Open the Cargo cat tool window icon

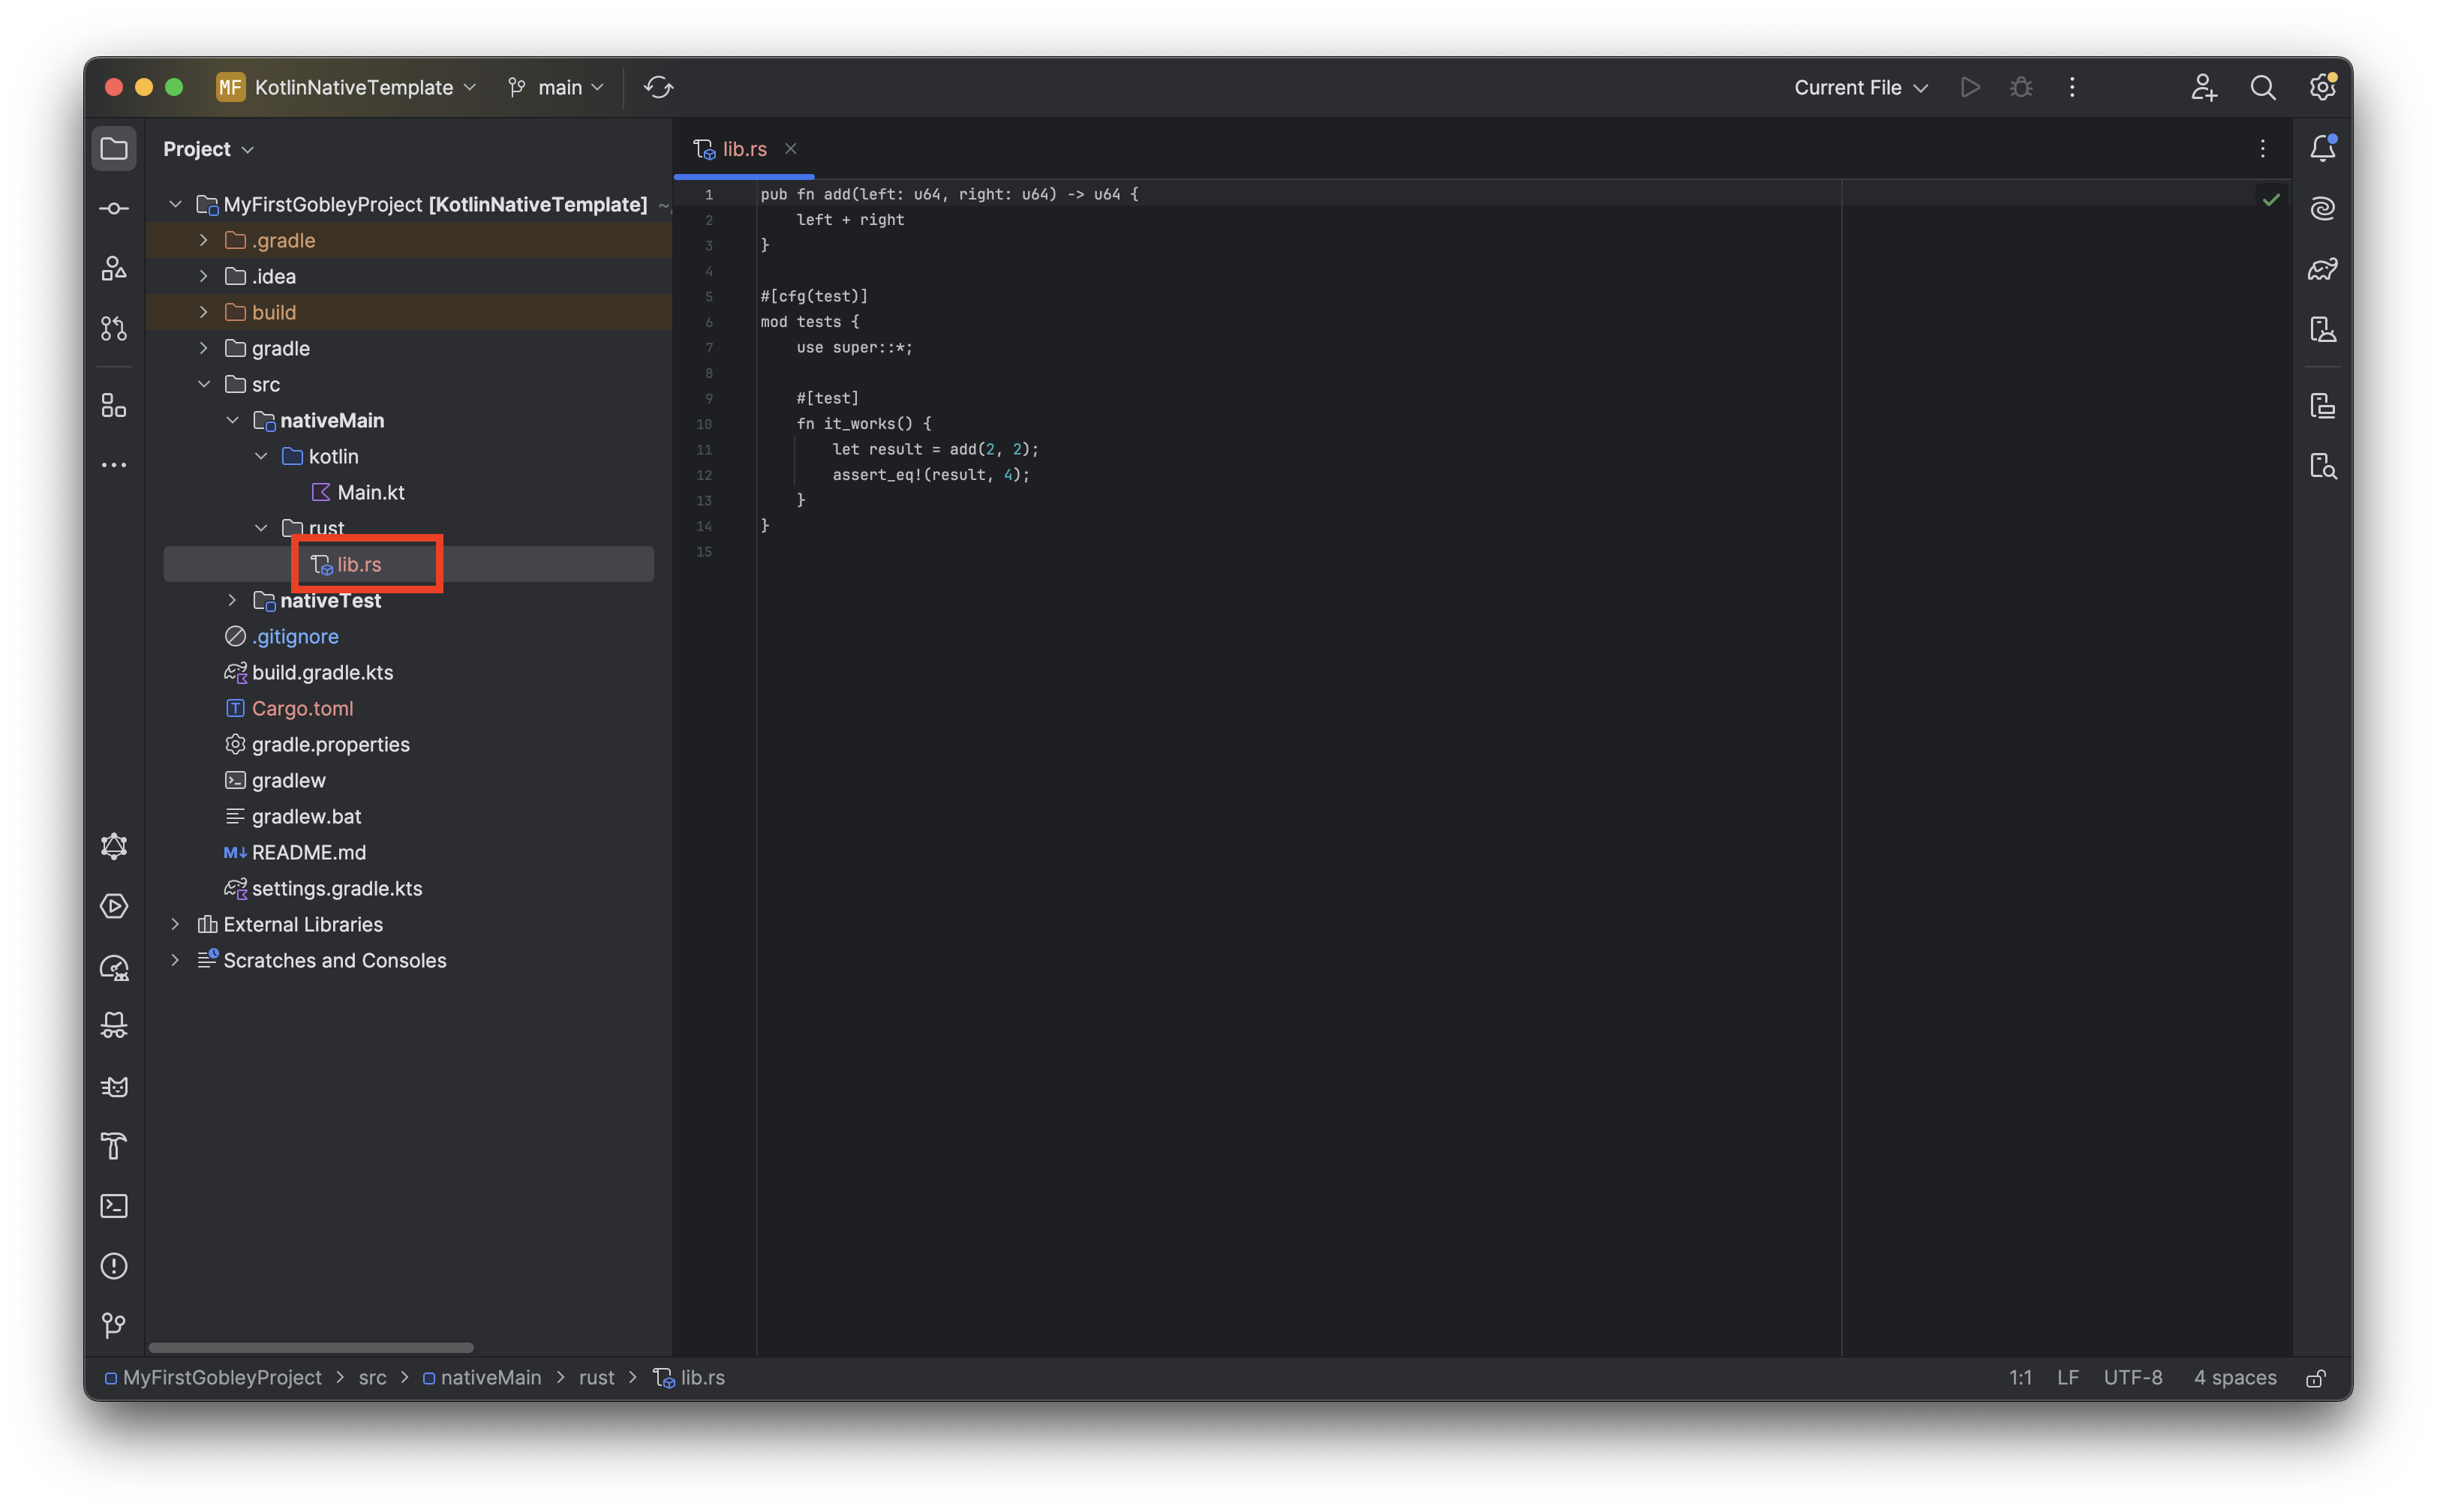coord(114,1086)
